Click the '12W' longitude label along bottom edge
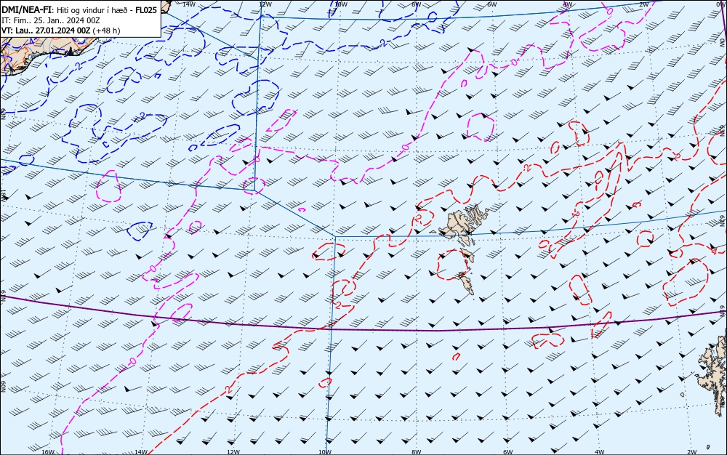Viewport: 727px width, 455px height. (233, 452)
